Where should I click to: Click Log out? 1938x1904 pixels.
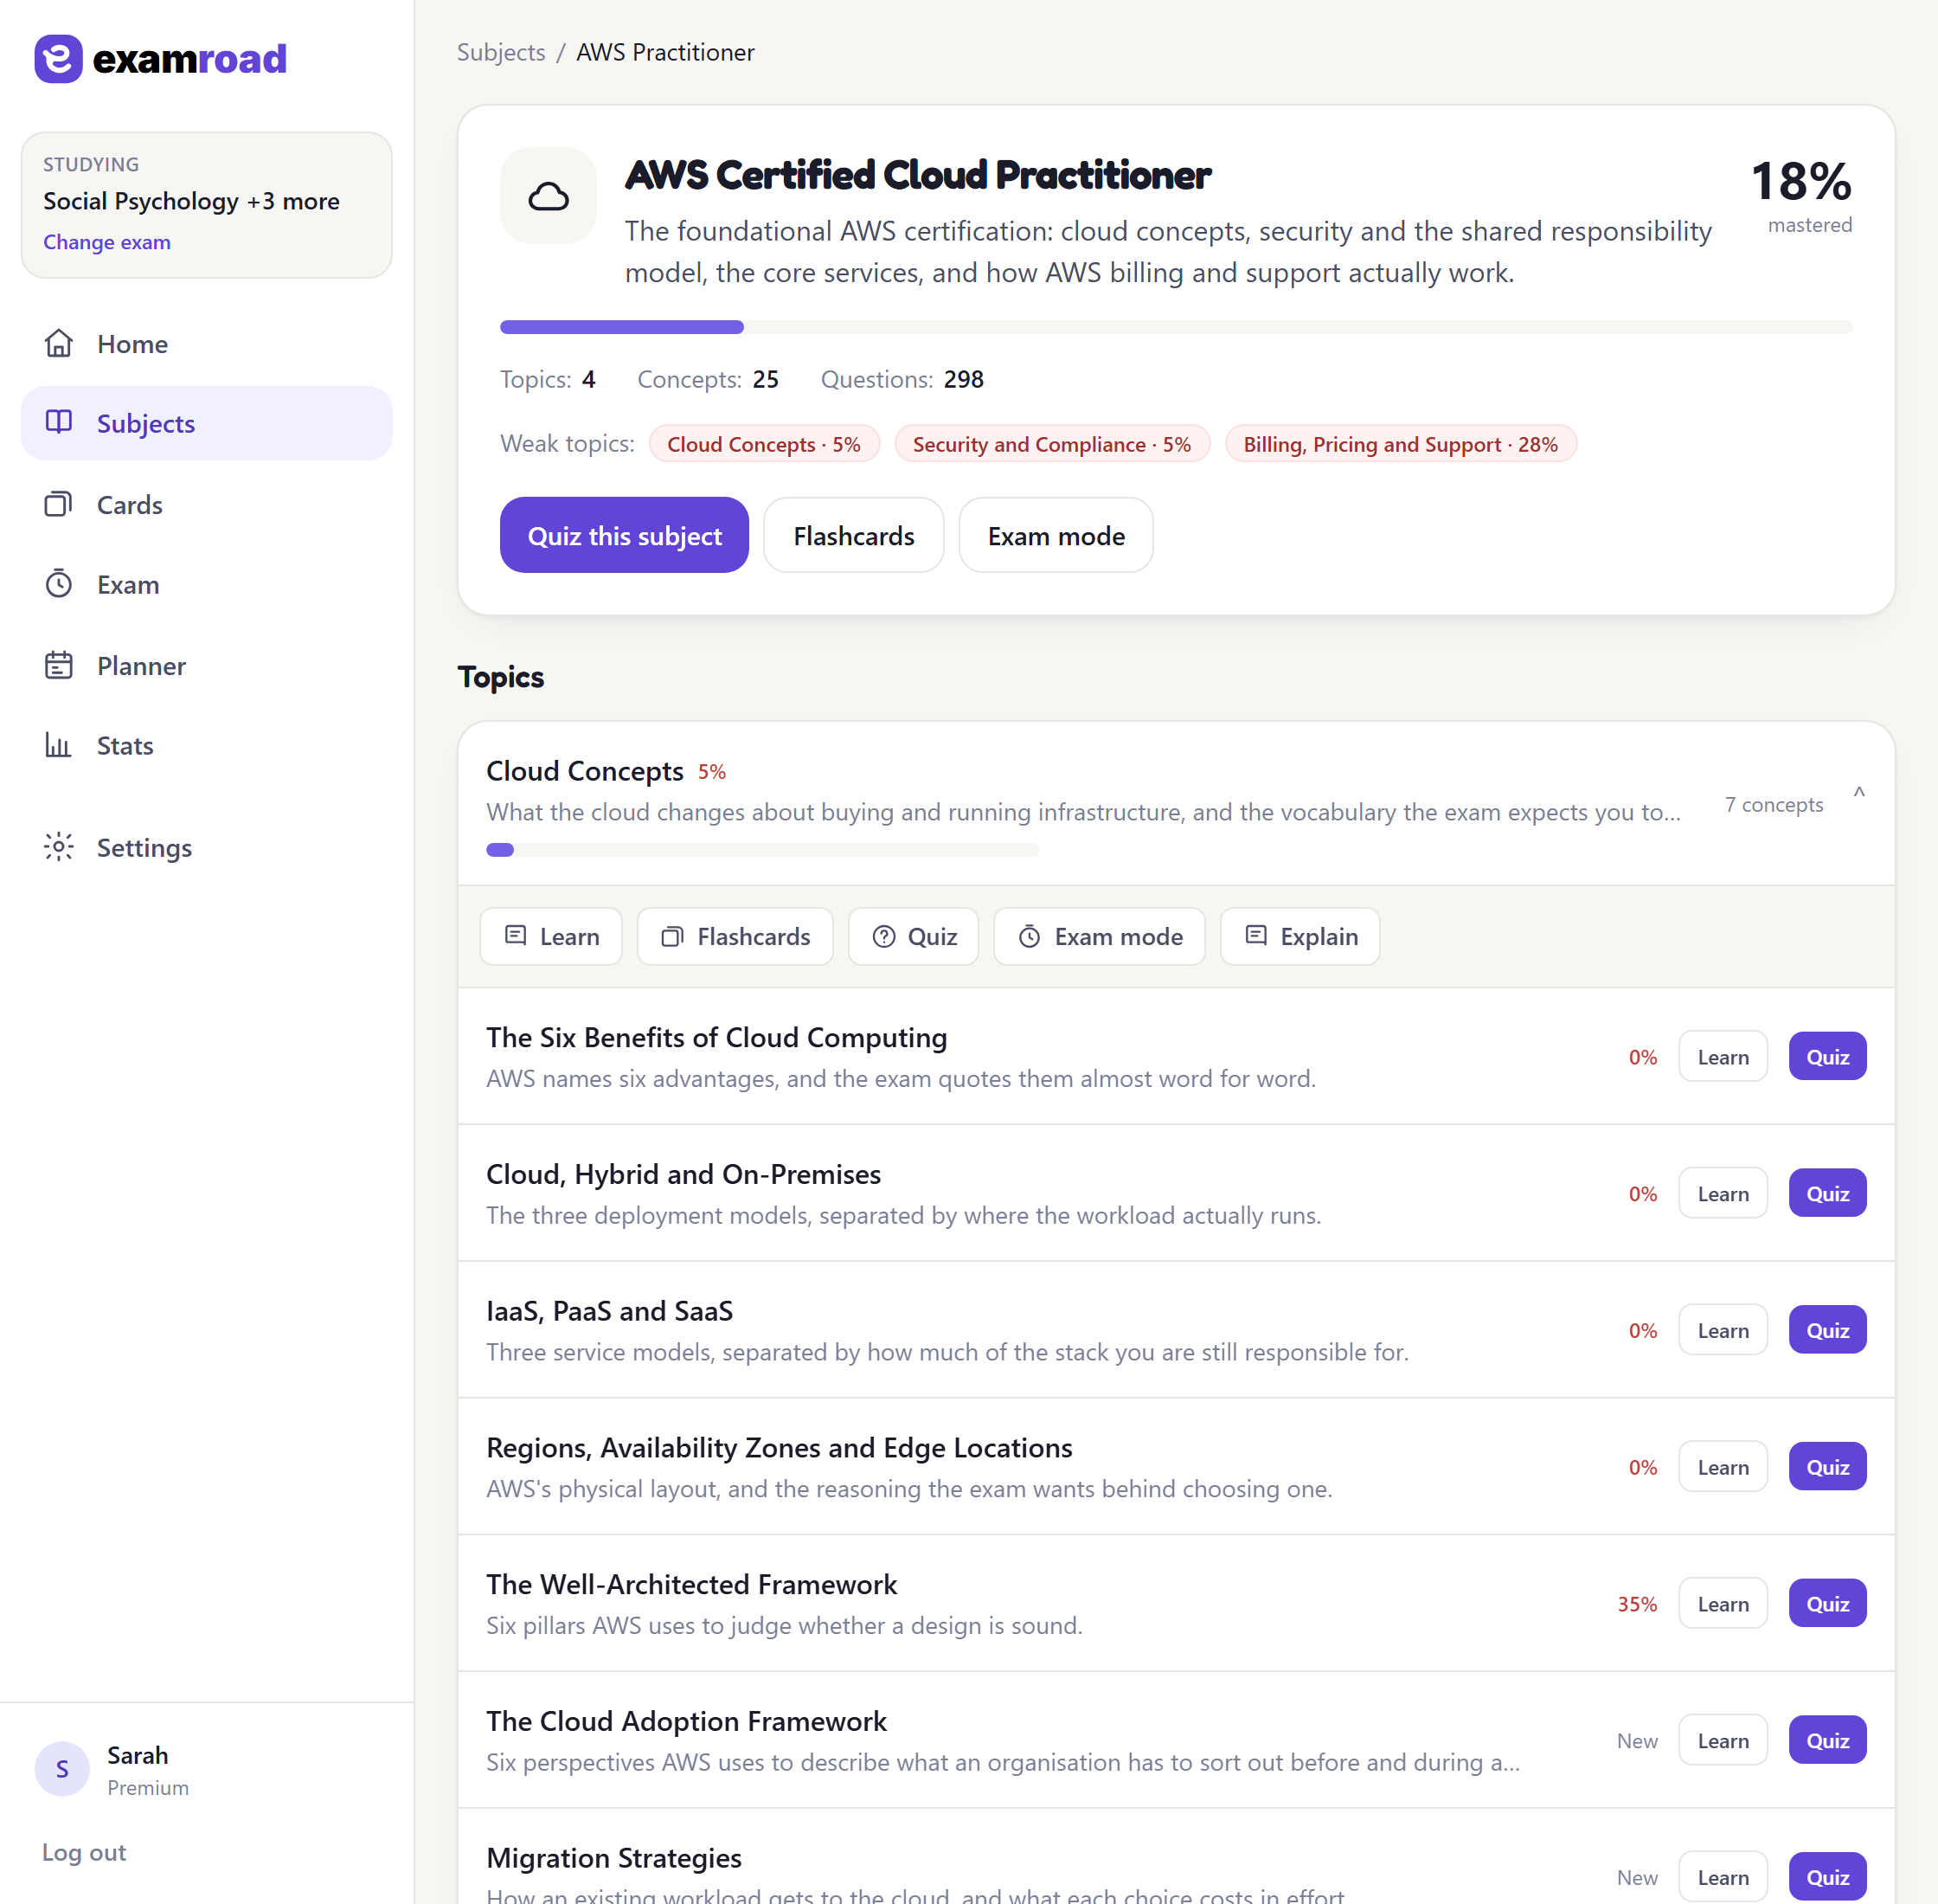[x=84, y=1853]
